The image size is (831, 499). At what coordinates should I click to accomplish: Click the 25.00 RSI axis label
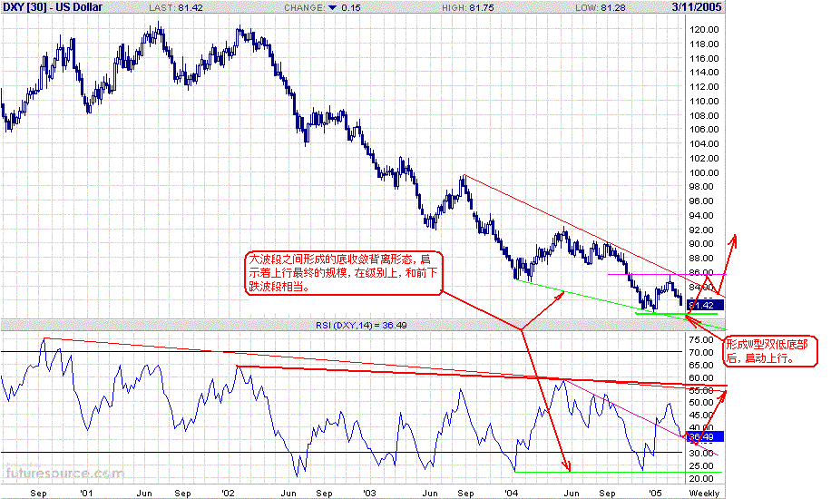701,466
